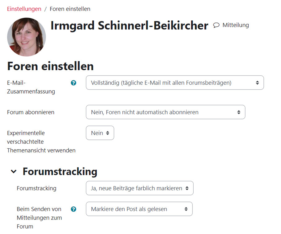
Task: Open the Markiere den Post als gelesen dropdown
Action: [139, 209]
